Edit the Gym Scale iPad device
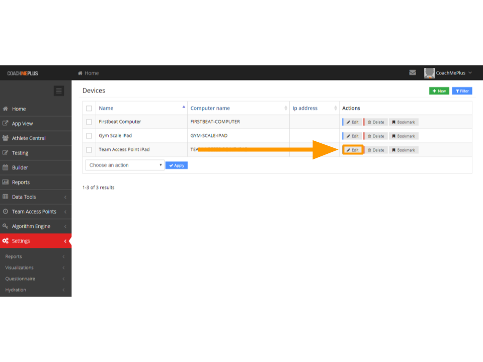This screenshot has height=362, width=483. pos(352,136)
